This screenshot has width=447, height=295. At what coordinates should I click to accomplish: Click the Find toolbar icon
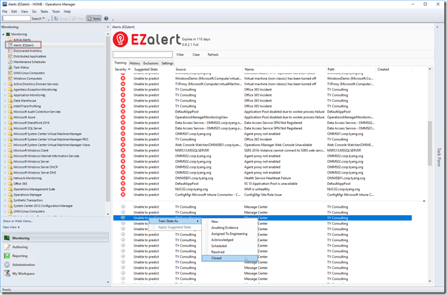[78, 18]
